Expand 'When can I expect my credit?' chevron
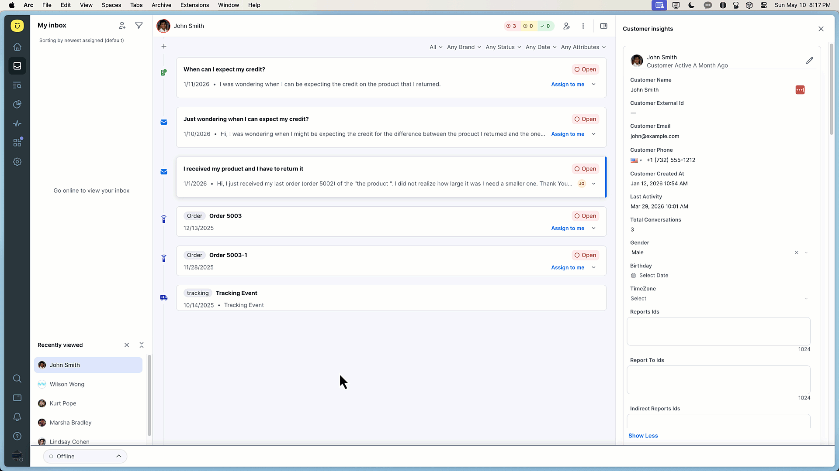Image resolution: width=839 pixels, height=471 pixels. [x=594, y=84]
